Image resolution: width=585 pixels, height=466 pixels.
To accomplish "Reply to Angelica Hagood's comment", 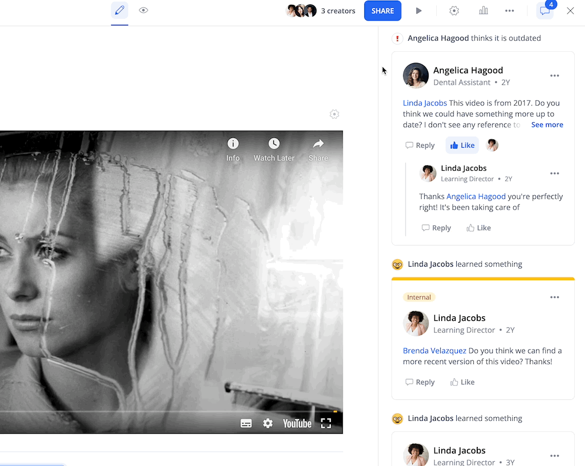I will [420, 145].
